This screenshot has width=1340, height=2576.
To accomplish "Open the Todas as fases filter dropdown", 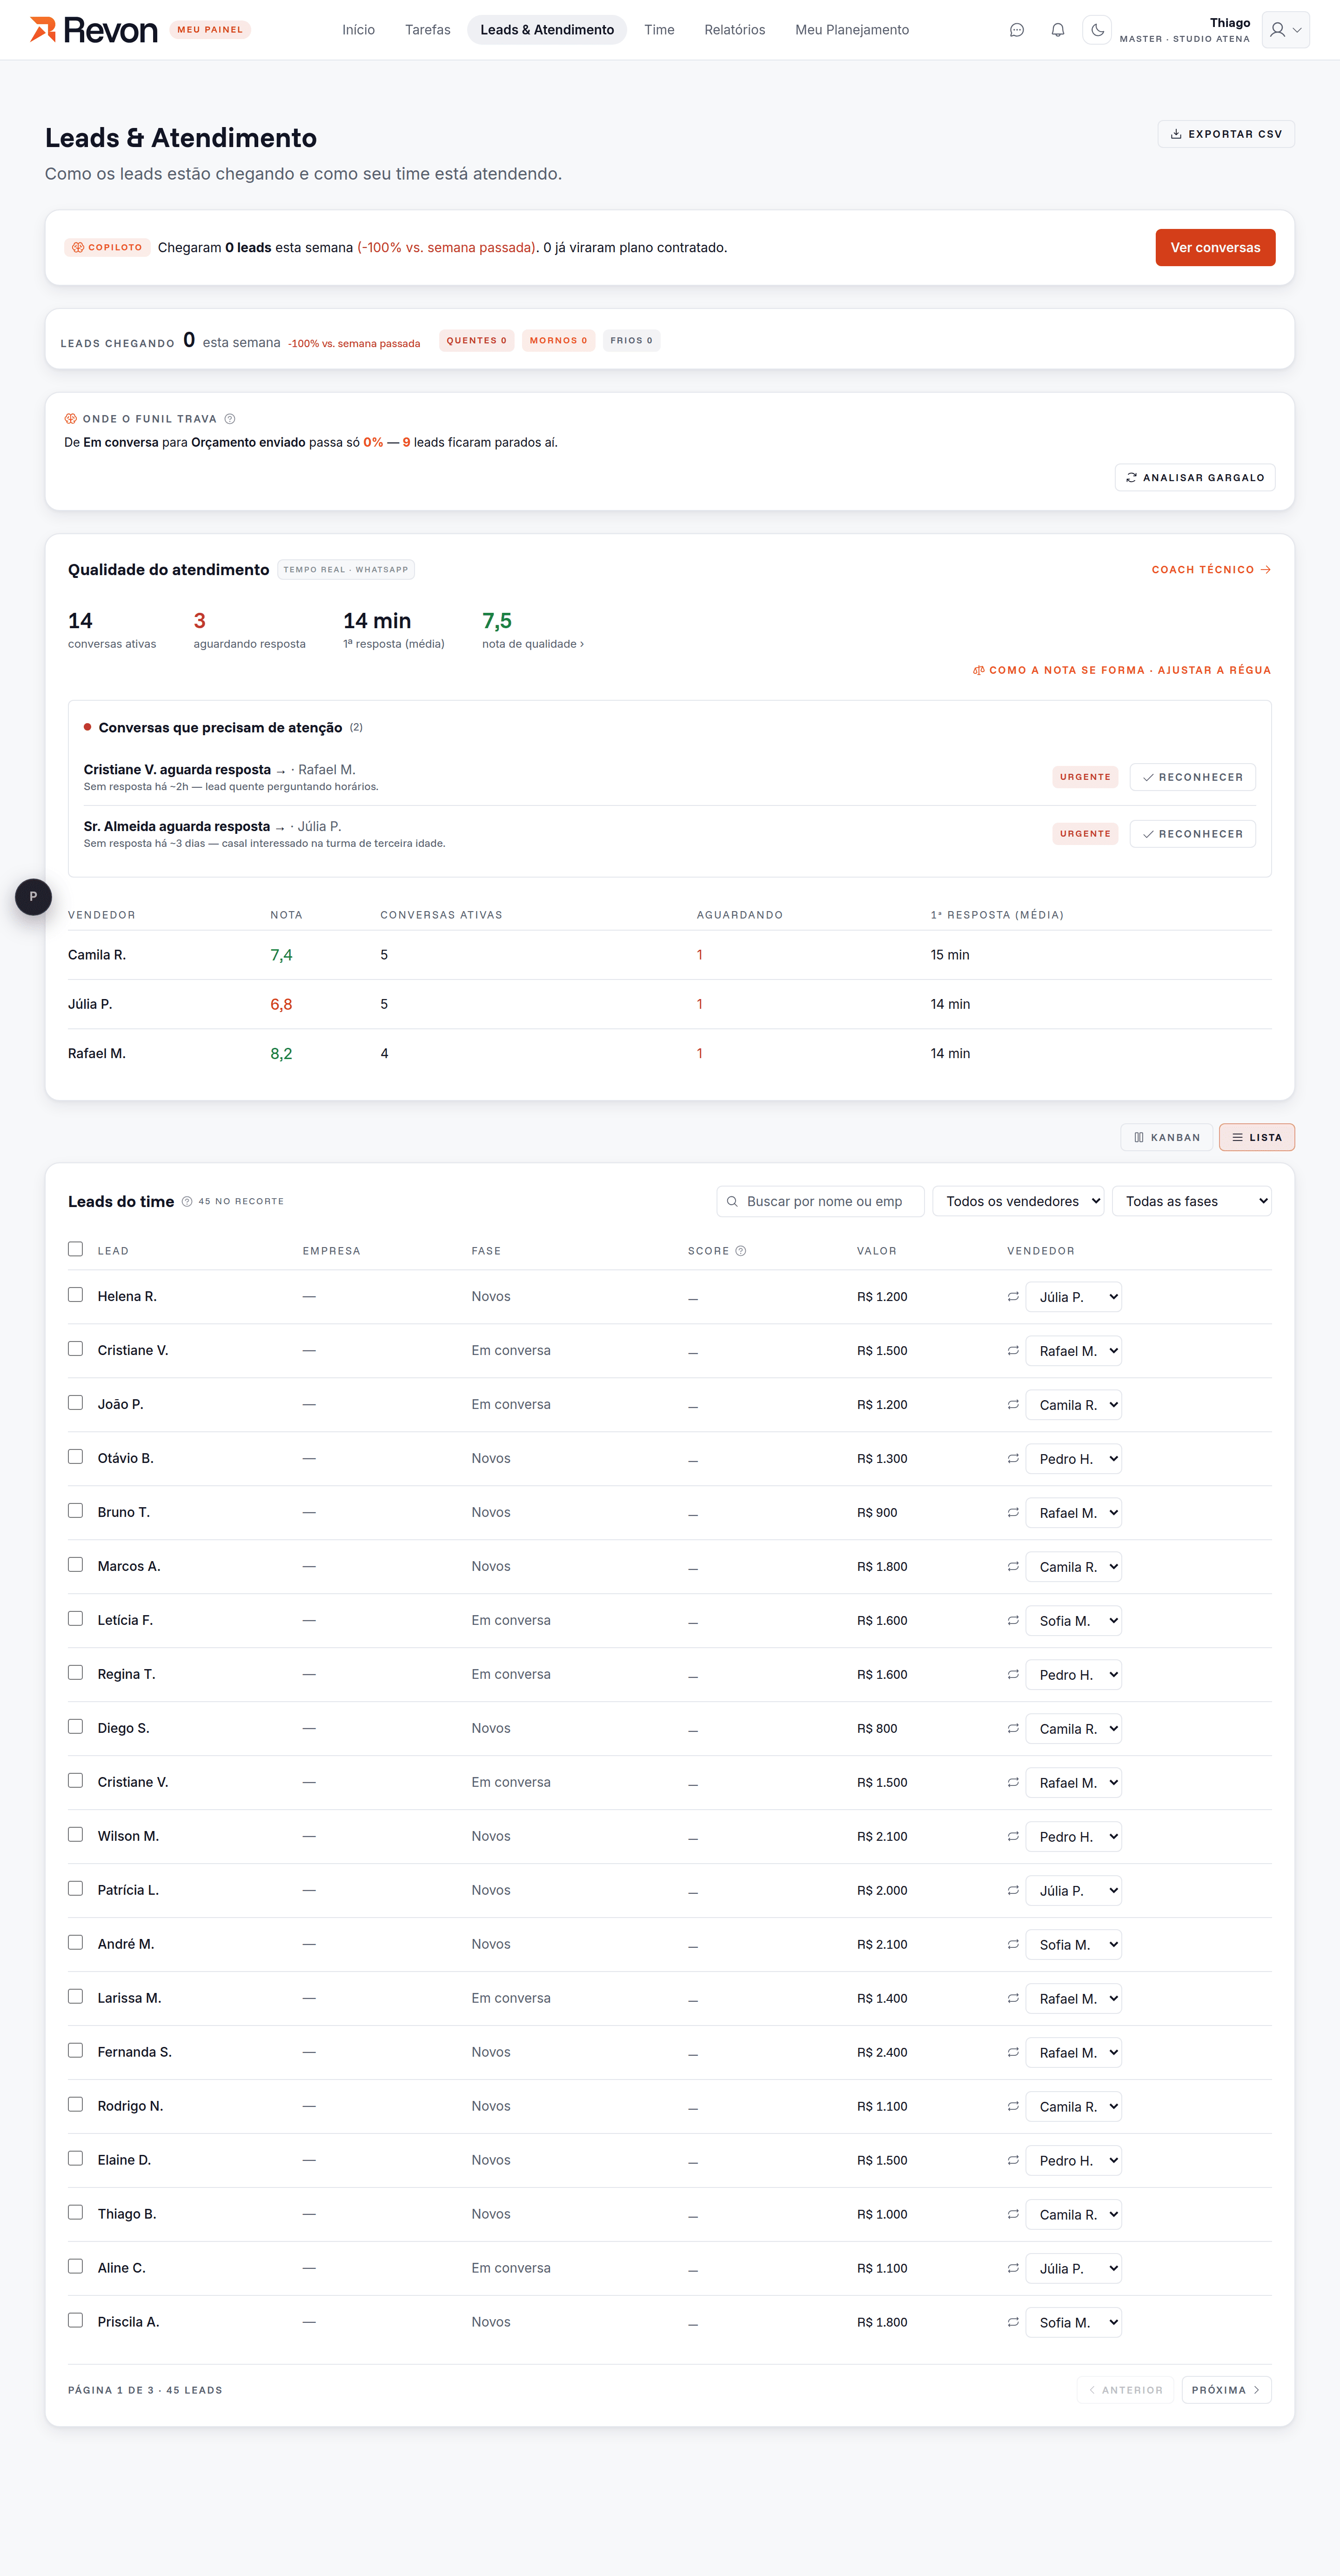I will [x=1191, y=1201].
